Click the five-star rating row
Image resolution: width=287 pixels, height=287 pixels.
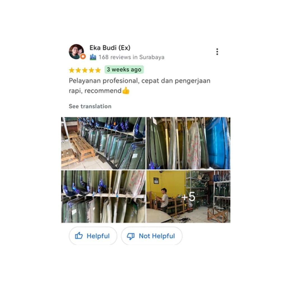coord(85,70)
